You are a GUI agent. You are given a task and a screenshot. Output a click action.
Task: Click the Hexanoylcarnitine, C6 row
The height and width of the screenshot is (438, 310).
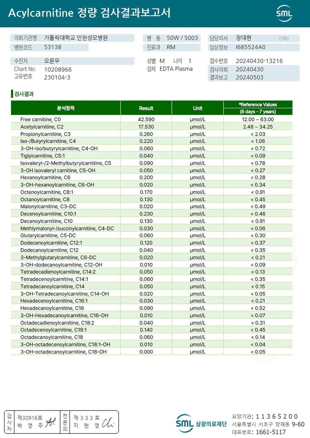pyautogui.click(x=152, y=177)
